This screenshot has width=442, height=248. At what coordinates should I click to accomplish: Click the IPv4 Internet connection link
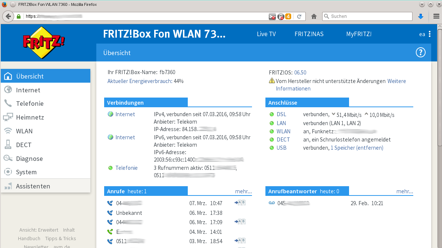pyautogui.click(x=125, y=114)
